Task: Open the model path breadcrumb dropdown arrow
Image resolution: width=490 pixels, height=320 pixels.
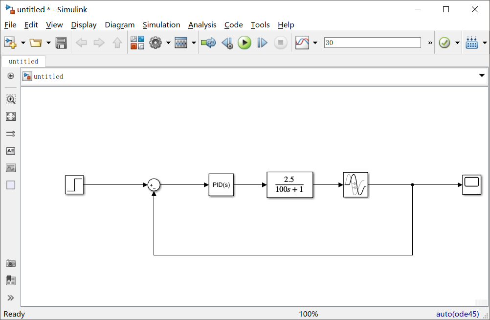Action: point(482,76)
